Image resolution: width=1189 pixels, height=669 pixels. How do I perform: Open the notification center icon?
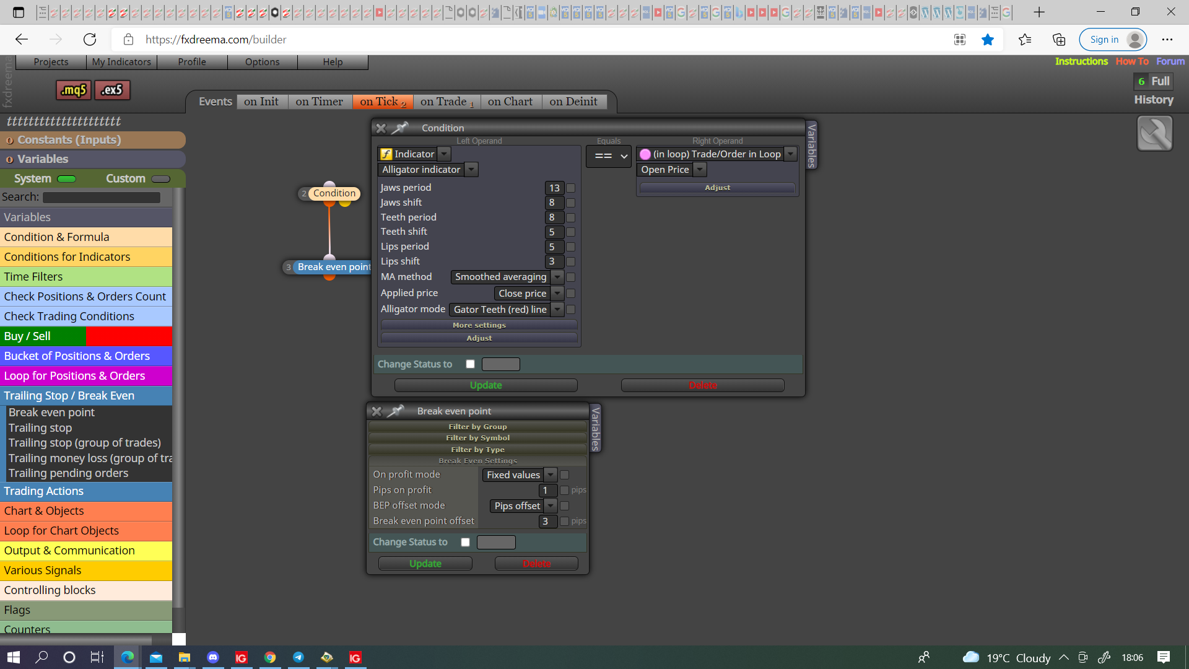point(1164,657)
